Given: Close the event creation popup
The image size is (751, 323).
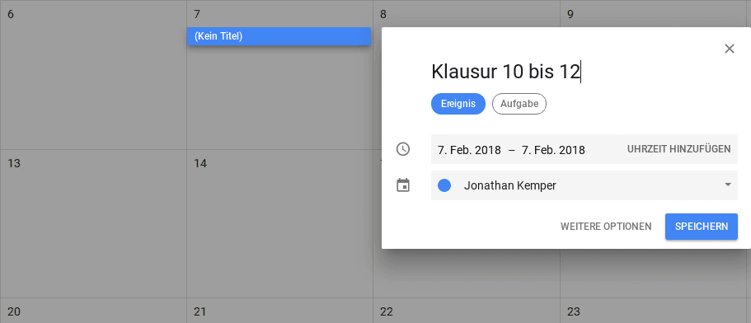Looking at the screenshot, I should tap(729, 49).
